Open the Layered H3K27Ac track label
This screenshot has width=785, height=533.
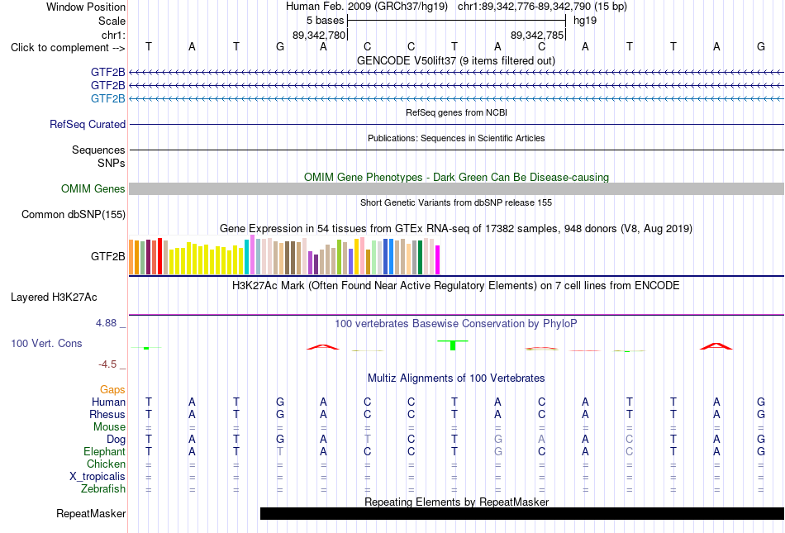(x=54, y=297)
